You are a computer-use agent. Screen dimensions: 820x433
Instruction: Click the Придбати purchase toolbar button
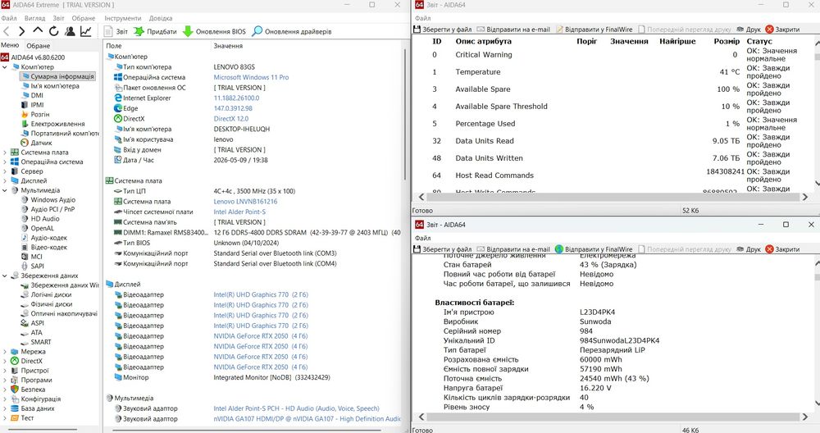coord(155,31)
